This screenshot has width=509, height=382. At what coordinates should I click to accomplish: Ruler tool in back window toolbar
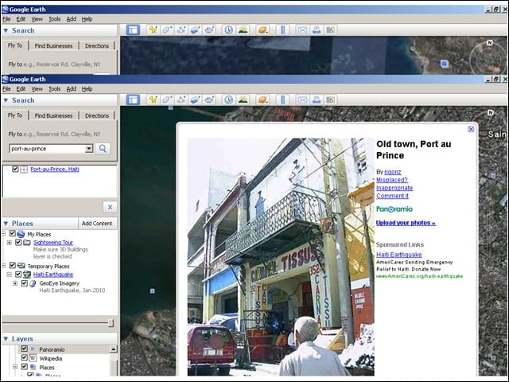coord(283,30)
